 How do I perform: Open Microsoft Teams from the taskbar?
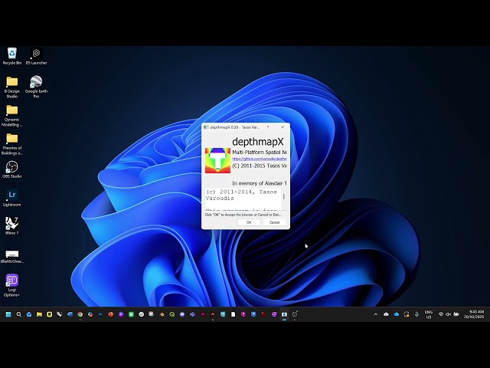192,314
